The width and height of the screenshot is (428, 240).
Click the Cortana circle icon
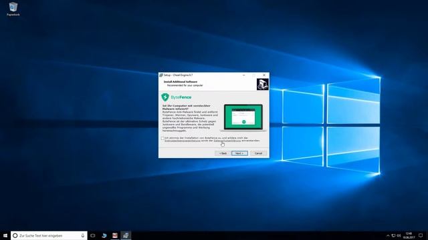15,235
